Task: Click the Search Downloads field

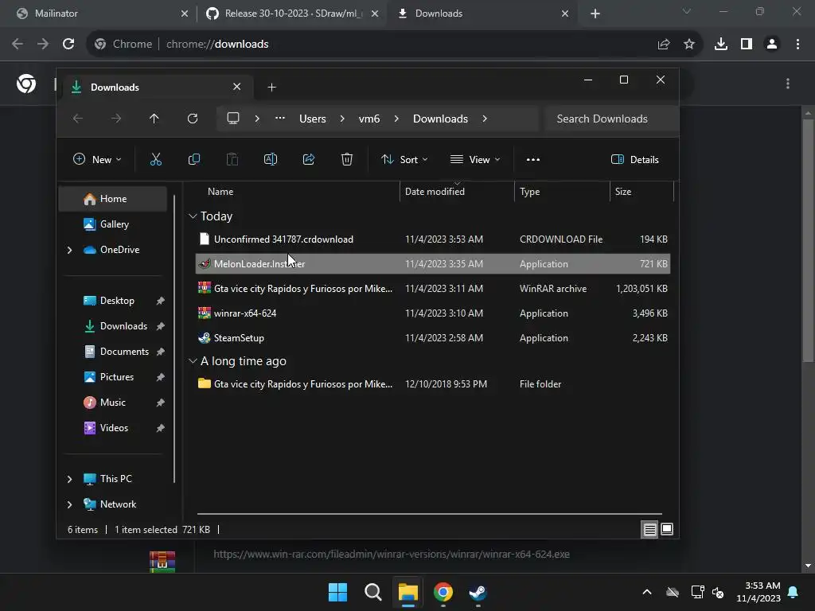Action: [x=611, y=119]
